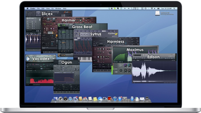Open the Go menu
This screenshot has height=113, width=201.
pos(53,8)
